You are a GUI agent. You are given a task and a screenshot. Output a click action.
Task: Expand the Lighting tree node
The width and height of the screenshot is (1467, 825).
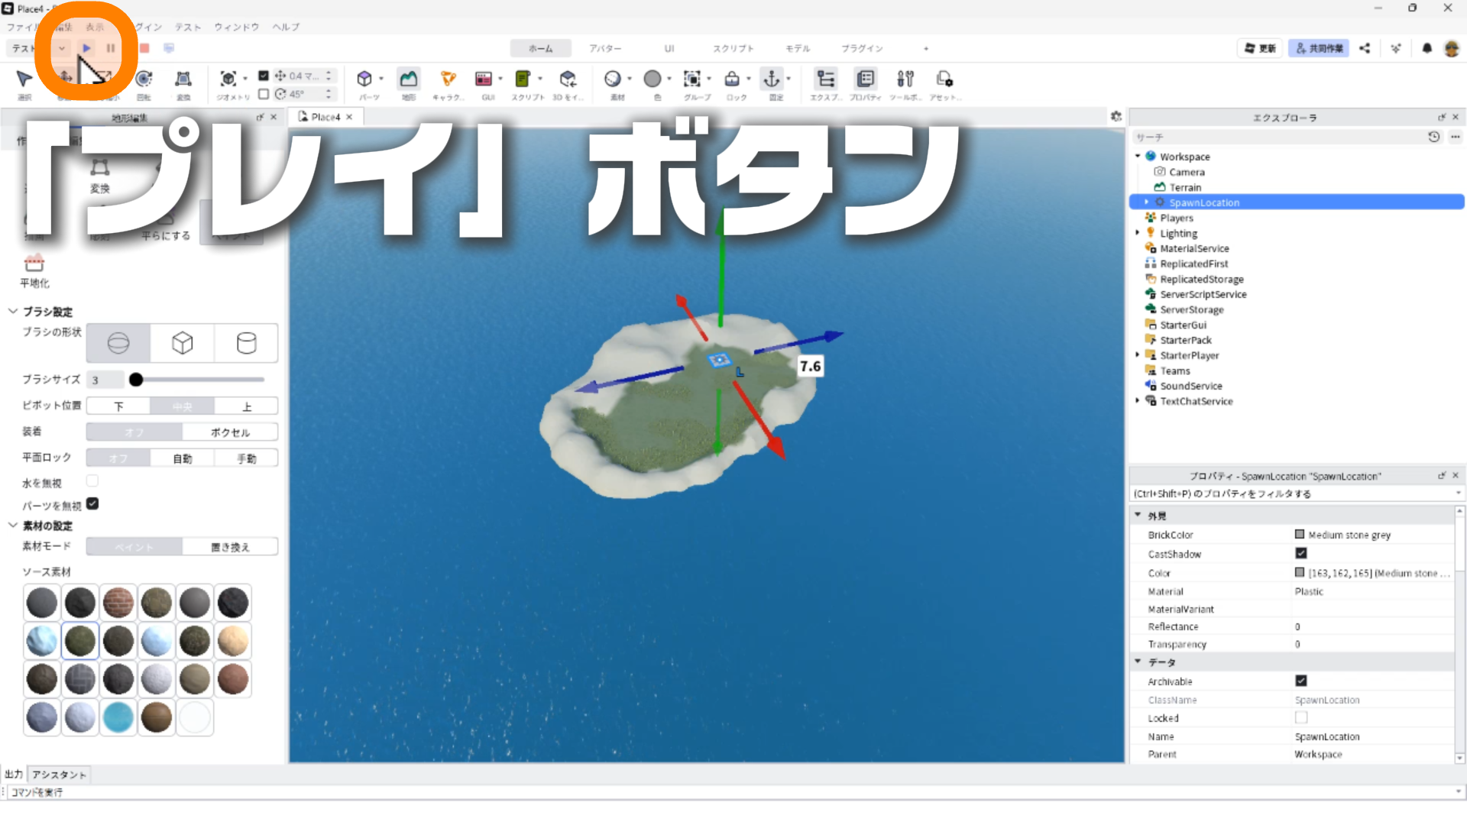click(x=1138, y=233)
